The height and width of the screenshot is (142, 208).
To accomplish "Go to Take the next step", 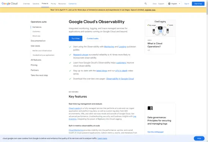I will (39, 75).
